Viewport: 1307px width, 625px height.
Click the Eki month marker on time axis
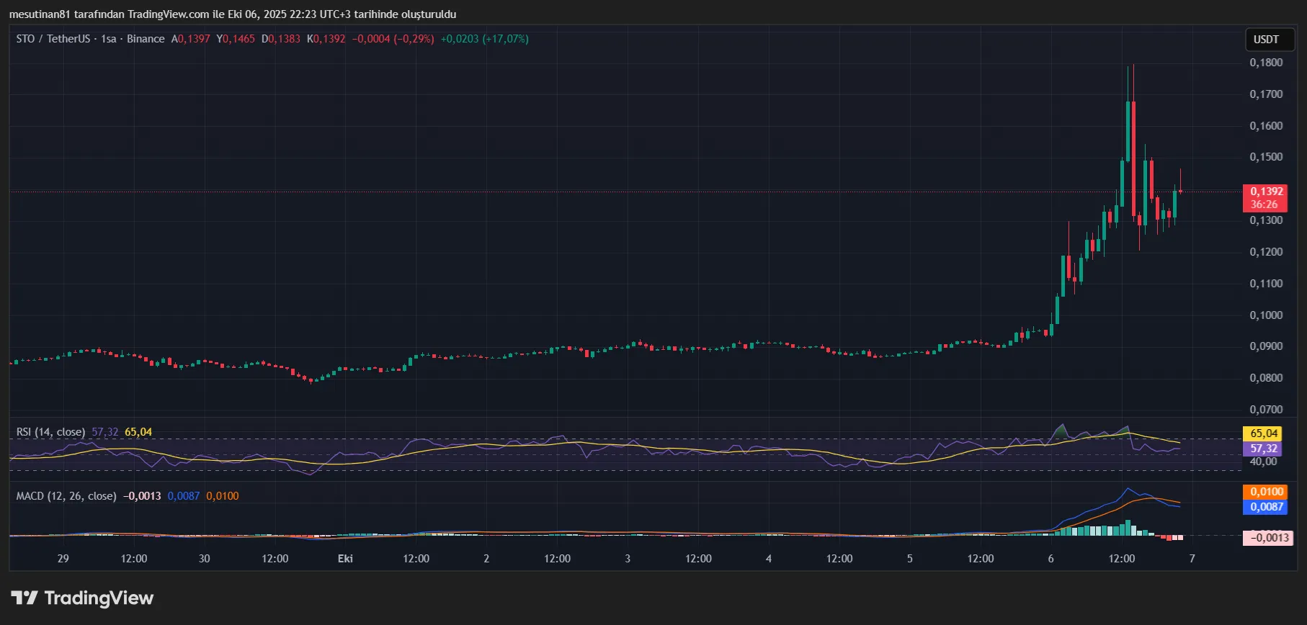pyautogui.click(x=345, y=559)
